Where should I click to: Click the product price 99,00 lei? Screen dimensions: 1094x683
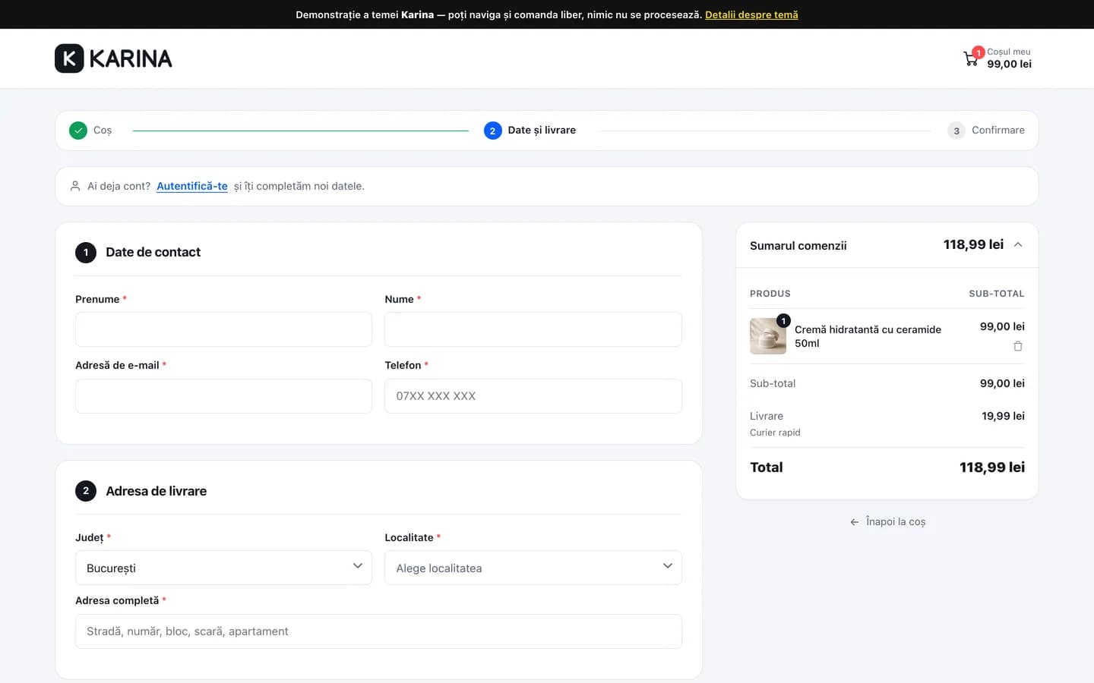[x=1002, y=326]
